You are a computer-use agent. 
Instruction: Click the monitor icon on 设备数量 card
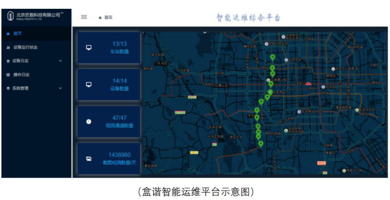[89, 84]
